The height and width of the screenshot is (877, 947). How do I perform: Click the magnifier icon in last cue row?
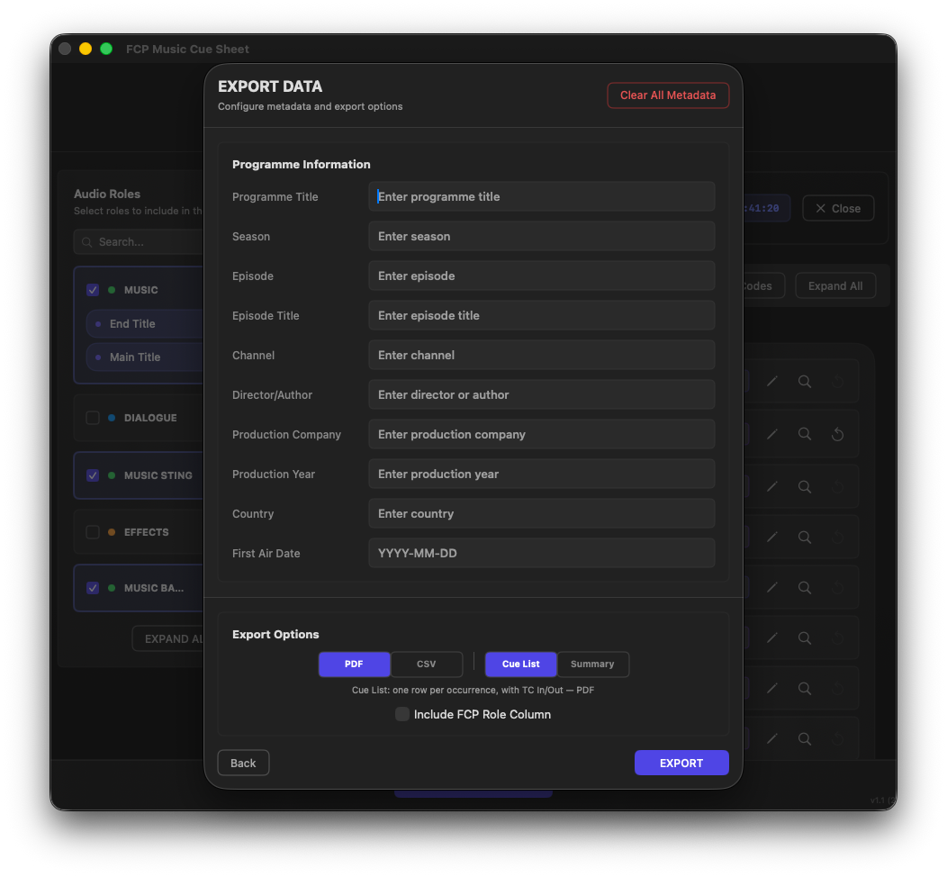[x=805, y=738]
